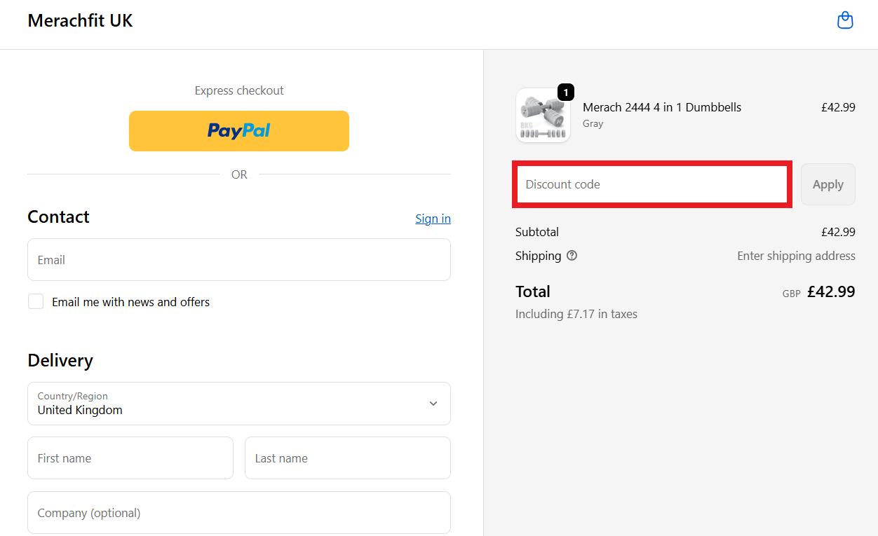Click the Enter shipping address text

(x=796, y=256)
